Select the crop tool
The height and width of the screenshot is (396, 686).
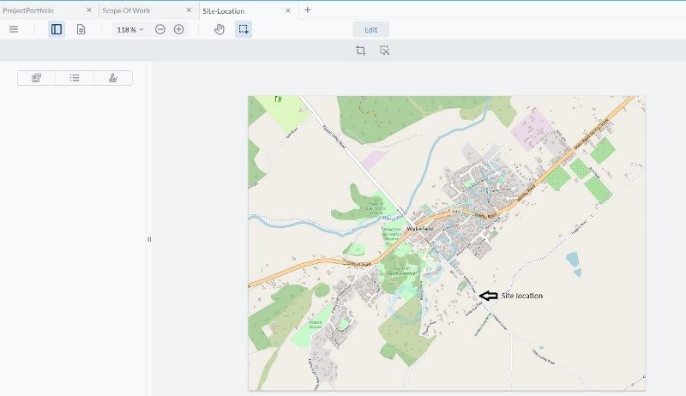(361, 51)
